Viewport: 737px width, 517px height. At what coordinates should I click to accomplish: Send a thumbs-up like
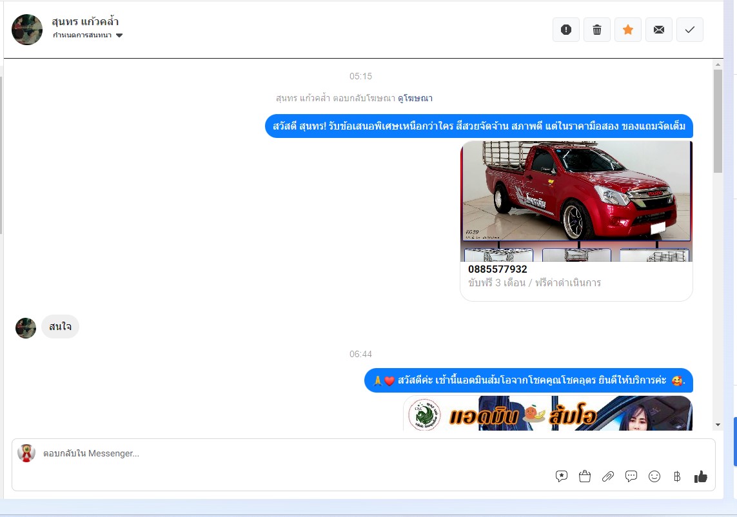point(701,476)
